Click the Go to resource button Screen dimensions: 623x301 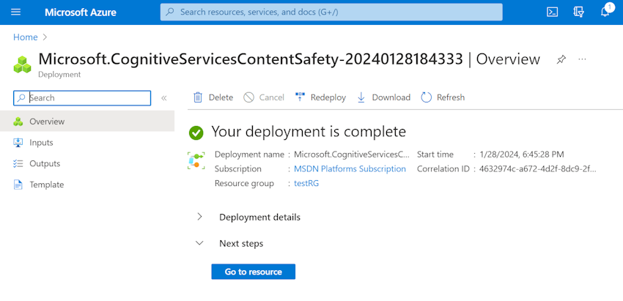[253, 272]
